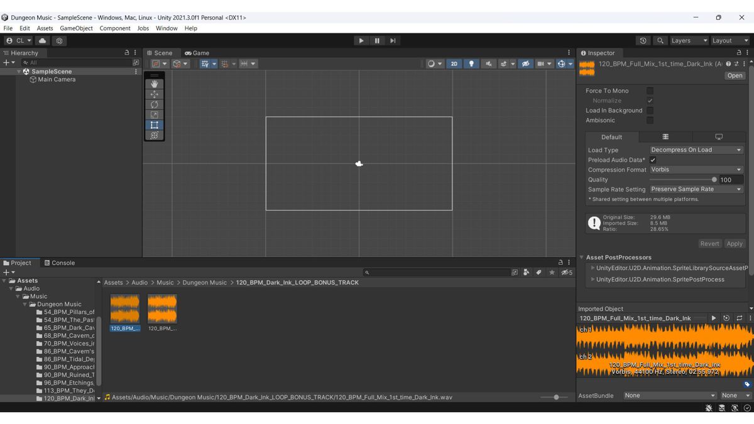Click the Pause button in top toolbar
This screenshot has height=424, width=754.
[x=377, y=41]
